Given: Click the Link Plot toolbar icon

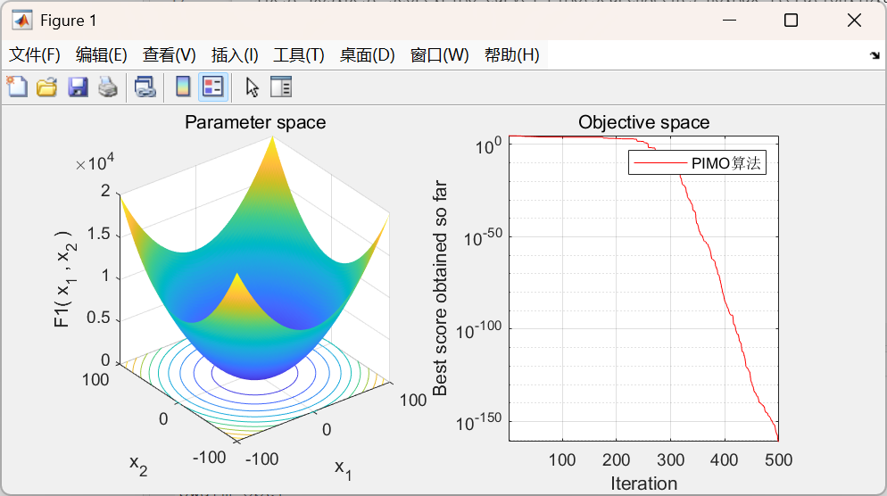Looking at the screenshot, I should [x=145, y=87].
